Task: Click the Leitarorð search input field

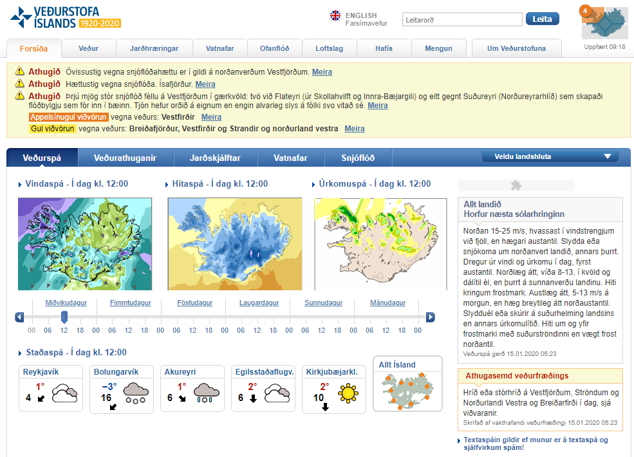Action: 462,19
